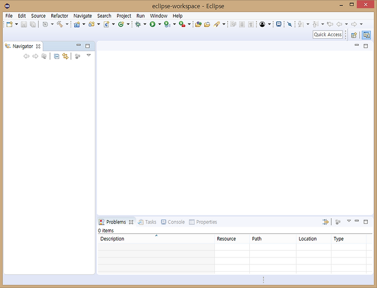The height and width of the screenshot is (288, 377).
Task: Click the New C/C++ Project icon
Action: click(77, 24)
